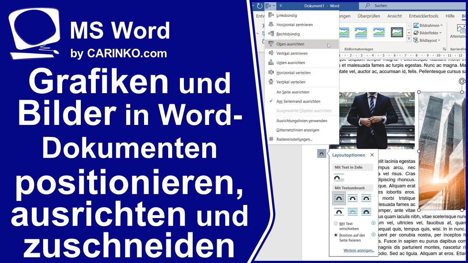The width and height of the screenshot is (468, 263).
Task: Open the Align dropdown arrow in quick access toolbar
Action: tap(274, 6)
